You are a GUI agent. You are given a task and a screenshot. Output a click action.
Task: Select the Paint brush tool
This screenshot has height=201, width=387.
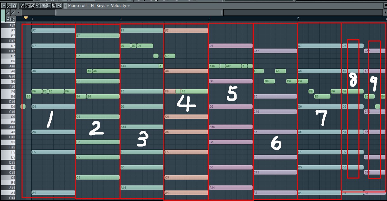point(27,6)
